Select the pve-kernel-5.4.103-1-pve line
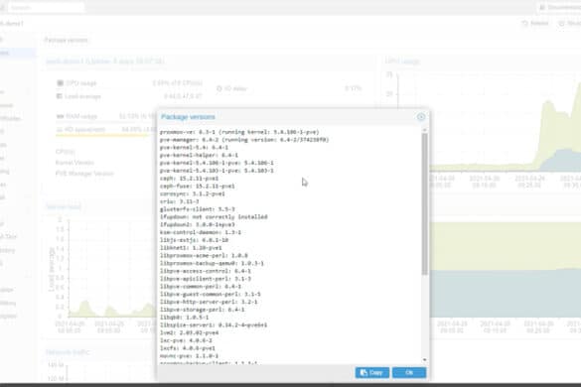581x387 pixels. pos(217,171)
